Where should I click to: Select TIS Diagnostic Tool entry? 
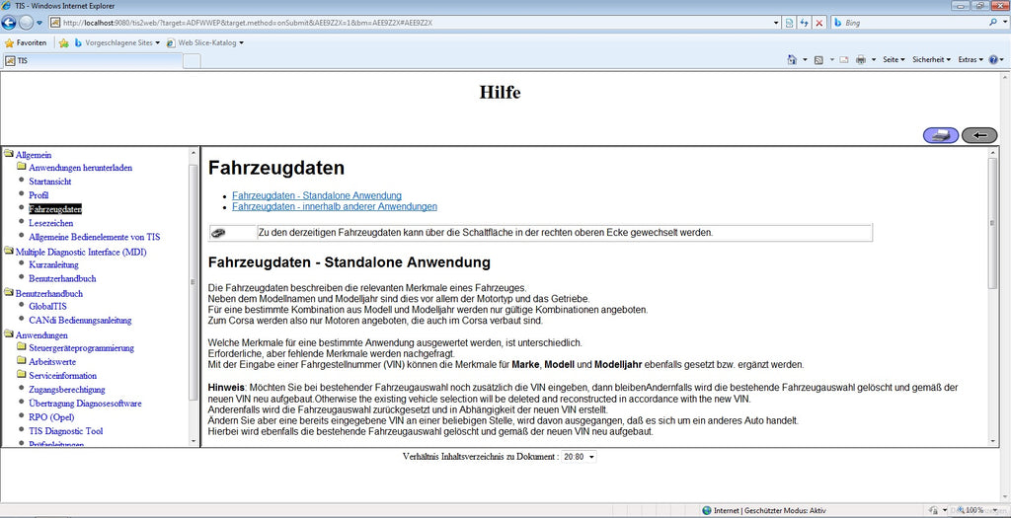tap(66, 431)
